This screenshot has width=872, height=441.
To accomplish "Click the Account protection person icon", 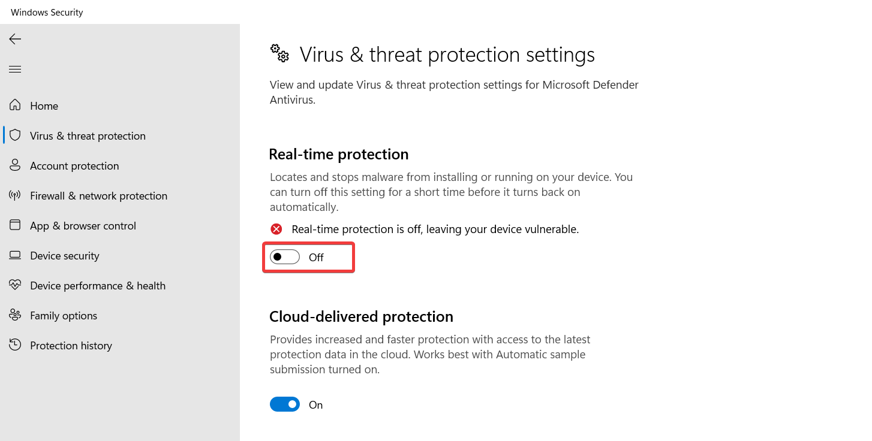I will (x=15, y=165).
